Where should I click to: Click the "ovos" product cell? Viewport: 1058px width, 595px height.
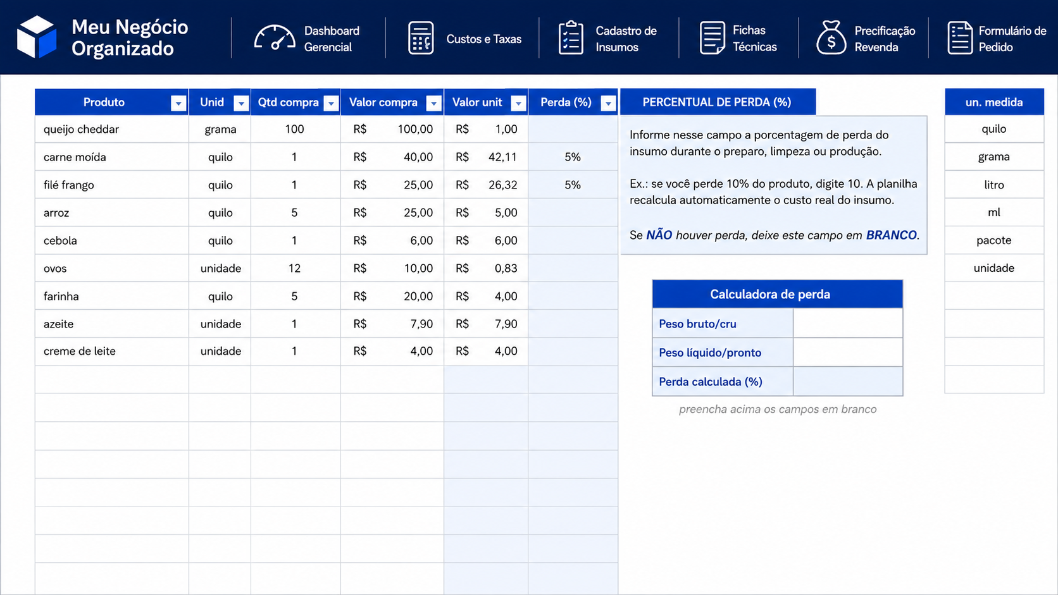pos(112,268)
